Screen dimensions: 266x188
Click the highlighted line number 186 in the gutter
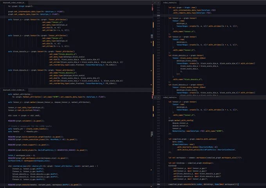click(x=158, y=184)
